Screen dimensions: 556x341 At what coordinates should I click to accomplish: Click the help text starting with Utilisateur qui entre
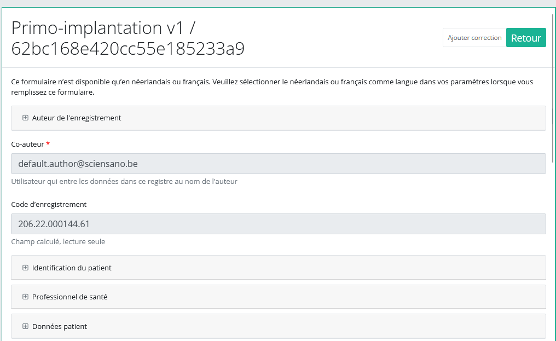(124, 181)
